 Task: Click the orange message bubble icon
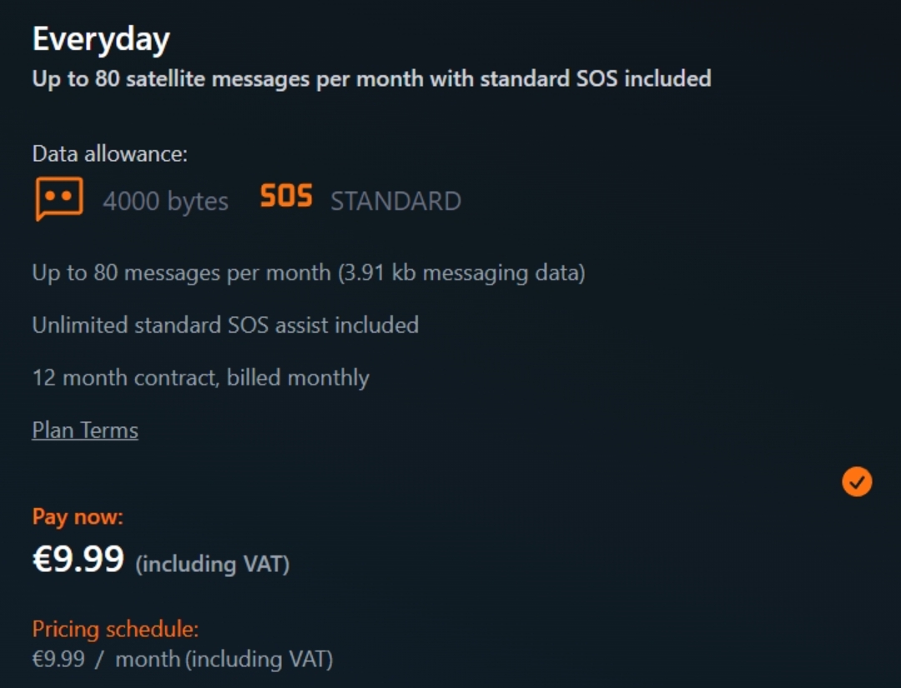tap(59, 198)
